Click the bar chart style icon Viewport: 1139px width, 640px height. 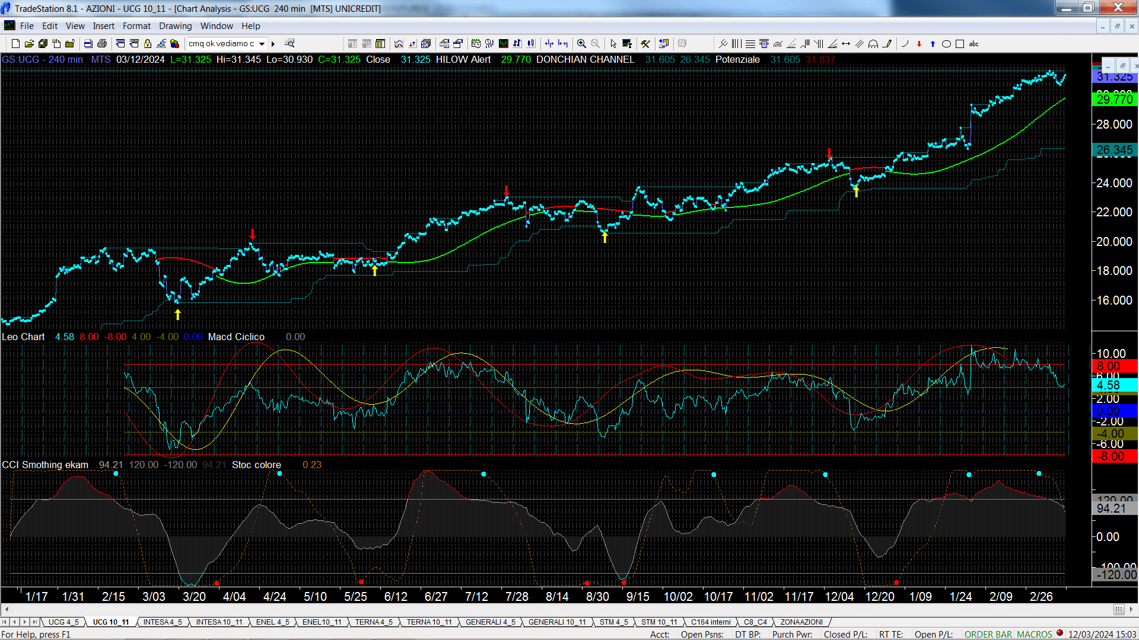pyautogui.click(x=517, y=43)
